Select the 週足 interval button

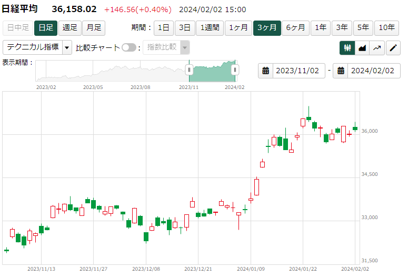click(69, 28)
